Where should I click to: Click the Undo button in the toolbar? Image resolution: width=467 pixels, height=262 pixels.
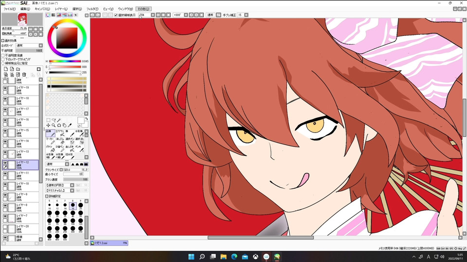[x=92, y=15]
